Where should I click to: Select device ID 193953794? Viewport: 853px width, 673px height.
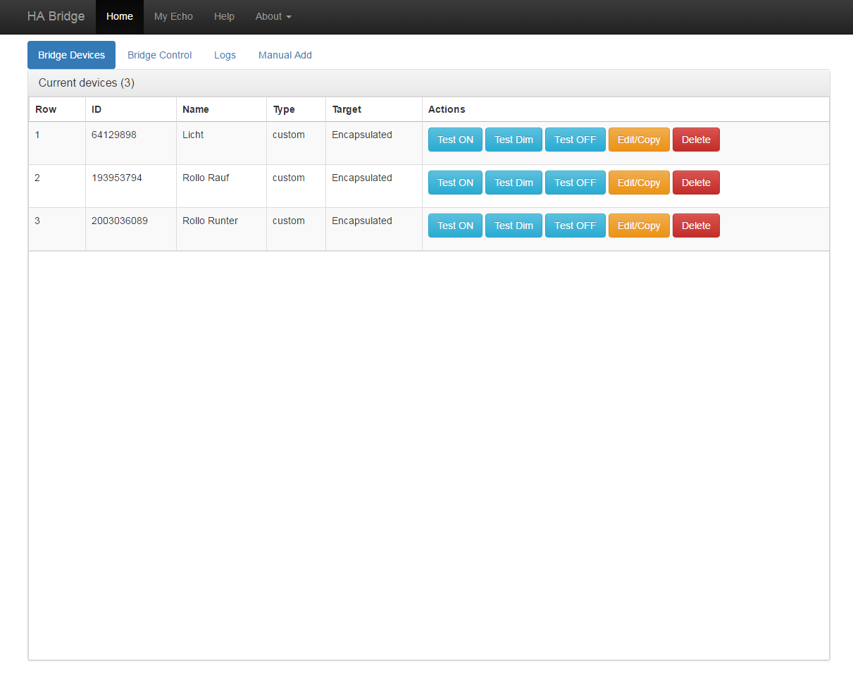click(117, 178)
